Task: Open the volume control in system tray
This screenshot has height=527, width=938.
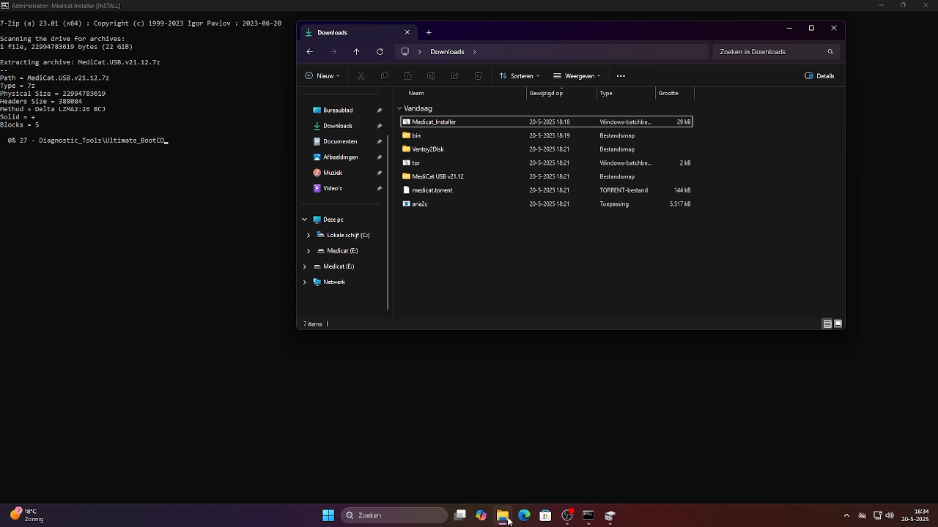Action: point(890,515)
